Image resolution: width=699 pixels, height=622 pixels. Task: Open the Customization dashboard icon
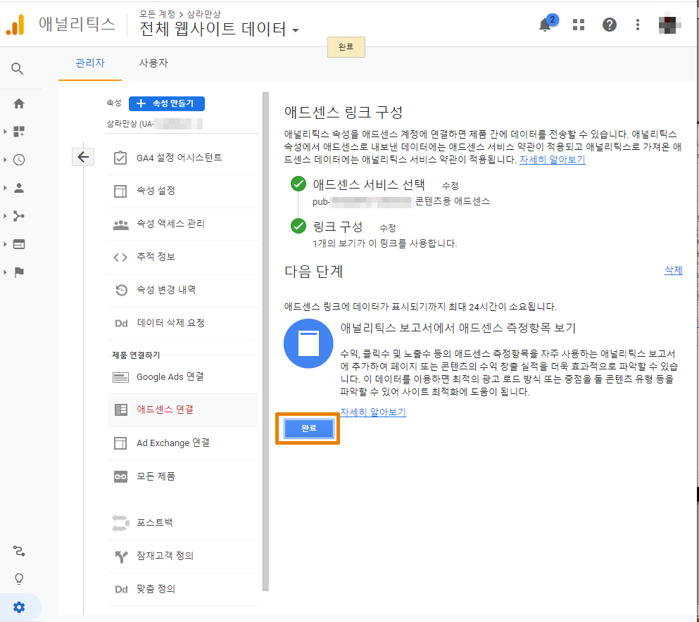19,132
